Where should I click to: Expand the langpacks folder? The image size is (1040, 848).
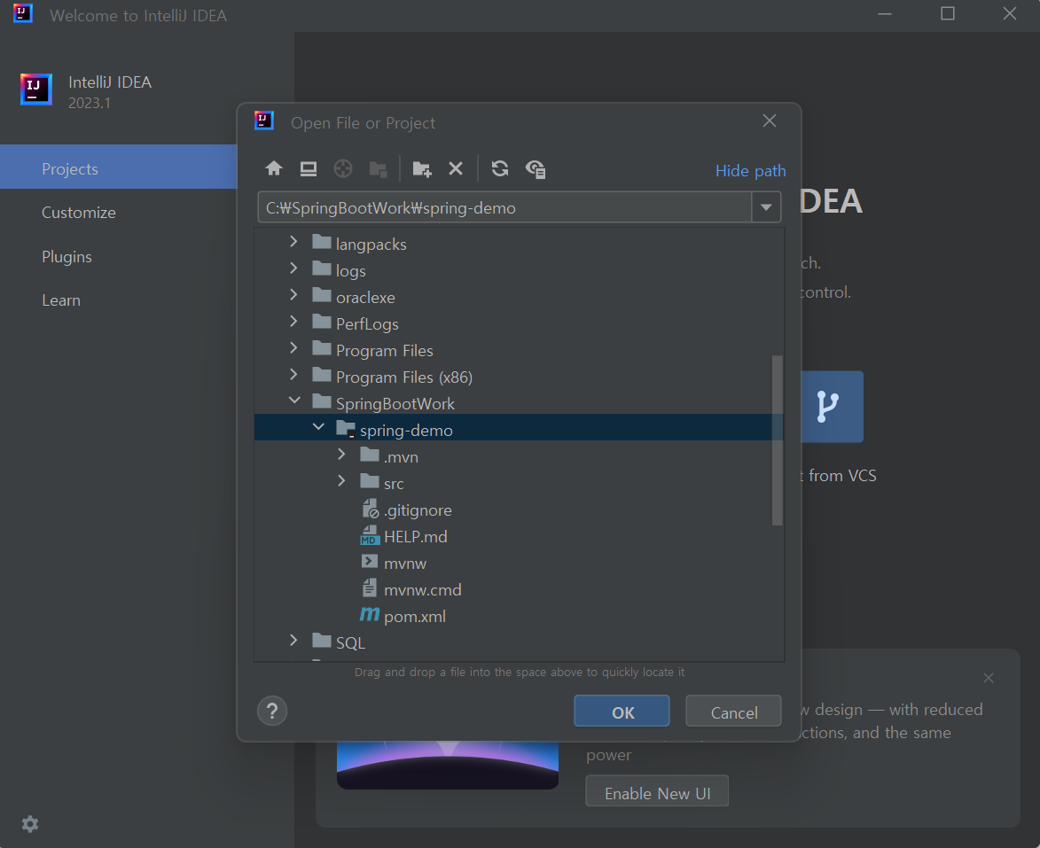(293, 242)
